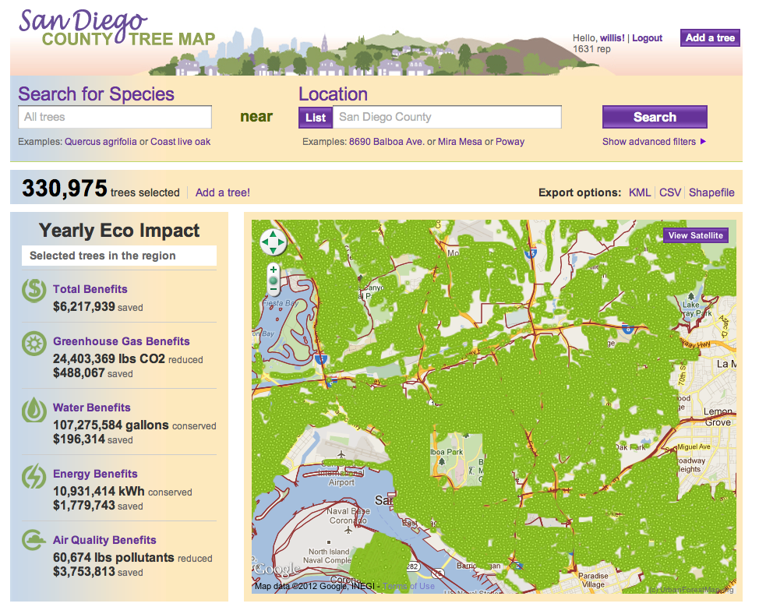Zoom in with the map plus button

274,270
